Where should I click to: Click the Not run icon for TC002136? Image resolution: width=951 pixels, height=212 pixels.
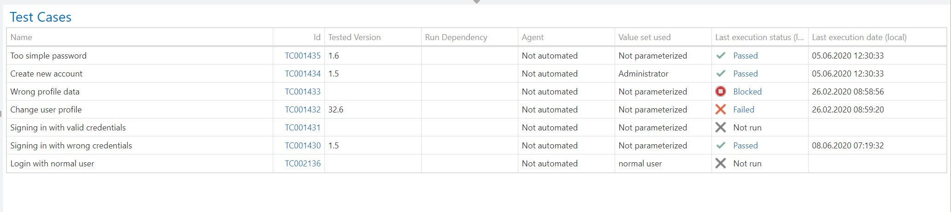721,164
